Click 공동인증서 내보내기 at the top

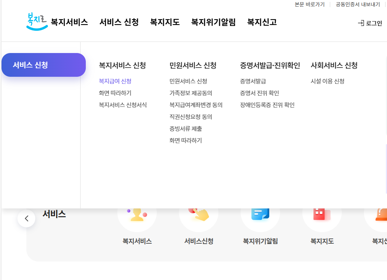[x=358, y=4]
